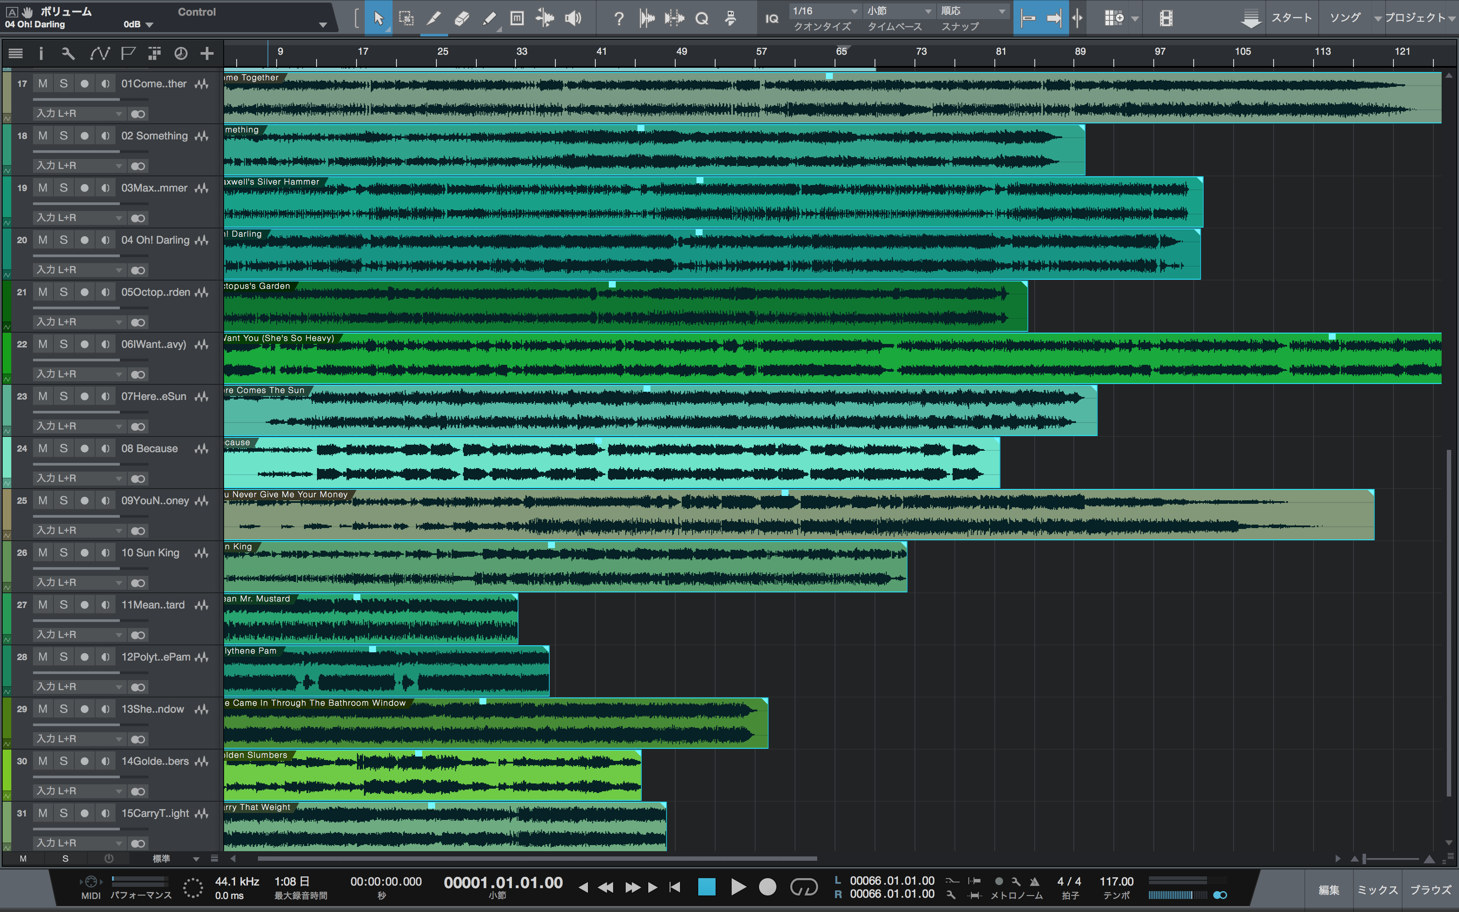Screen dimensions: 1459x912
Task: Click return to zero transport button
Action: [x=675, y=887]
